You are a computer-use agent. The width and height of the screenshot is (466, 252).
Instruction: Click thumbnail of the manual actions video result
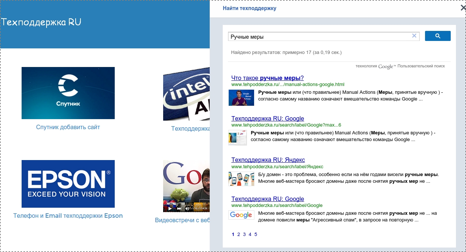point(241,98)
